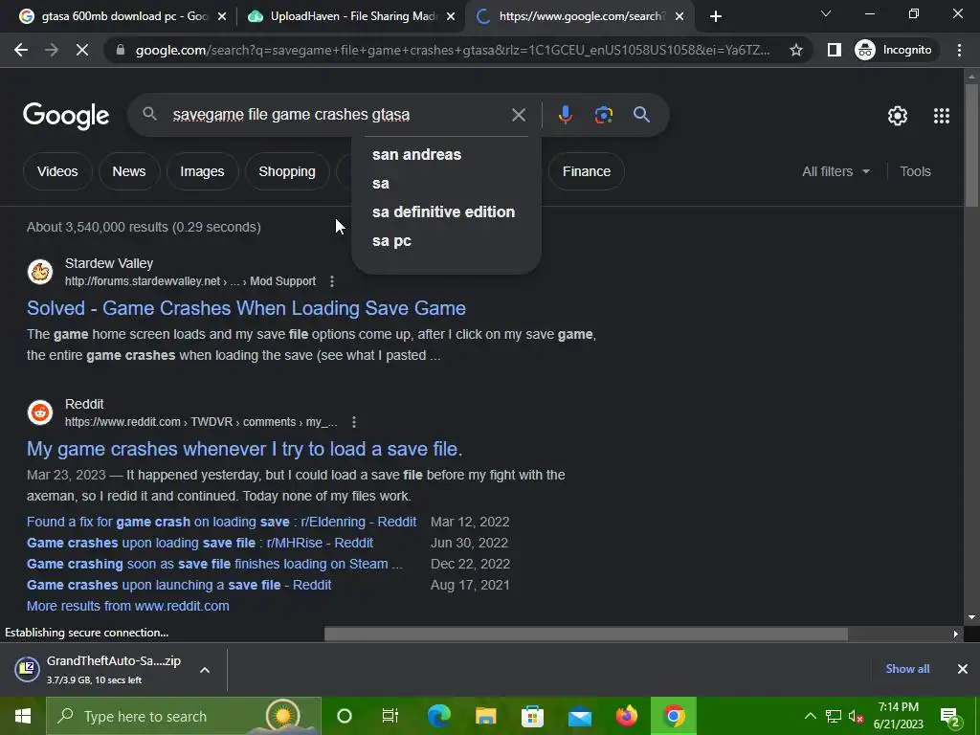
Task: Click the browser forward arrow
Action: click(x=52, y=50)
